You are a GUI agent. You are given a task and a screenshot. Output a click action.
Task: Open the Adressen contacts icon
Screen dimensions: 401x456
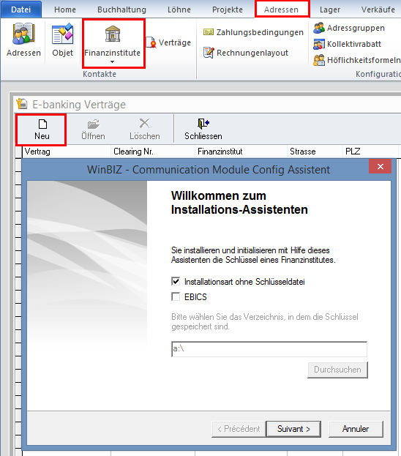23,34
